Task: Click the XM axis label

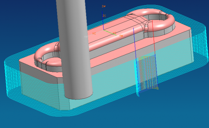Action: (86, 36)
